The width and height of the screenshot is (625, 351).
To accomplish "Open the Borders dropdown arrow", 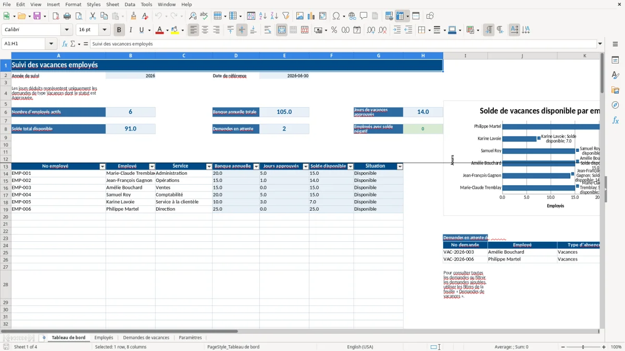I will click(x=429, y=30).
